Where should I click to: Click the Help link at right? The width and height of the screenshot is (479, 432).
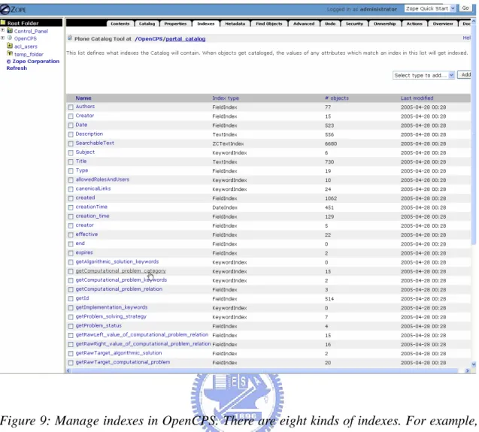466,38
